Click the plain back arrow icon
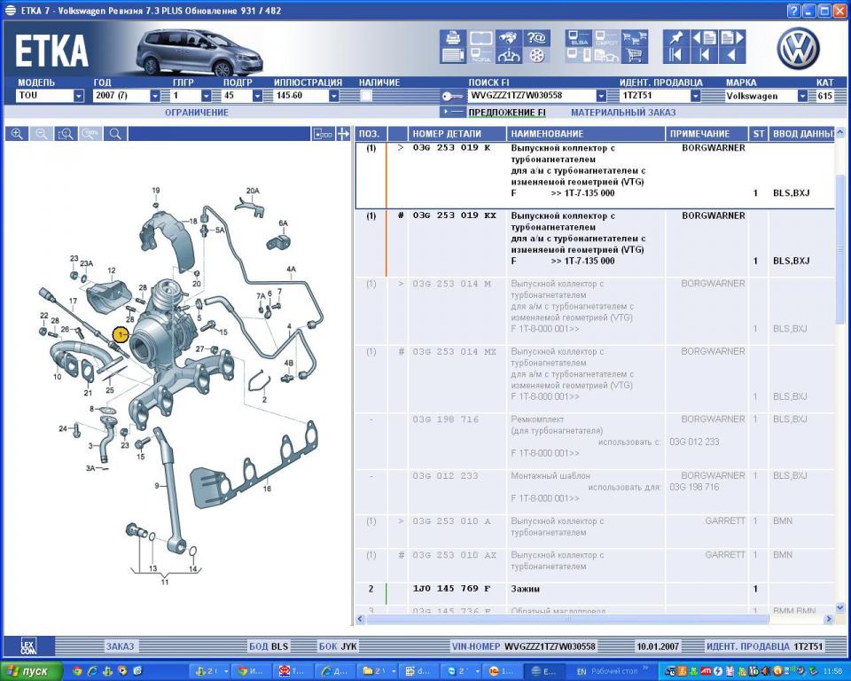The width and height of the screenshot is (851, 681). pos(731,55)
